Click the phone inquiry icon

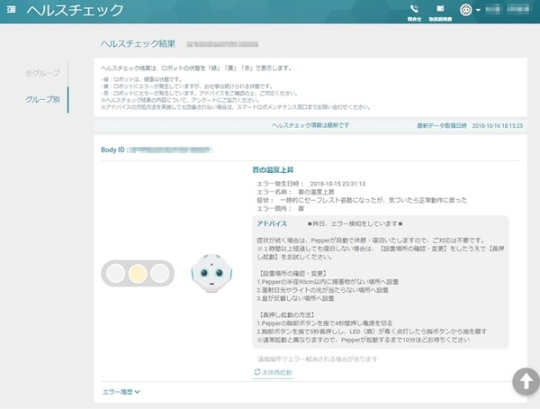coord(414,13)
